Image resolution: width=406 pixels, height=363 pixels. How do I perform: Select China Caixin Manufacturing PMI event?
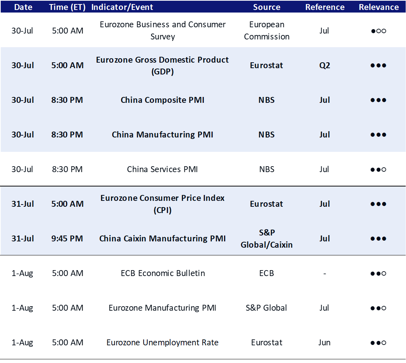(163, 239)
